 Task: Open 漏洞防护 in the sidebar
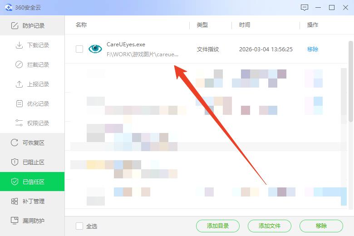coord(33,221)
